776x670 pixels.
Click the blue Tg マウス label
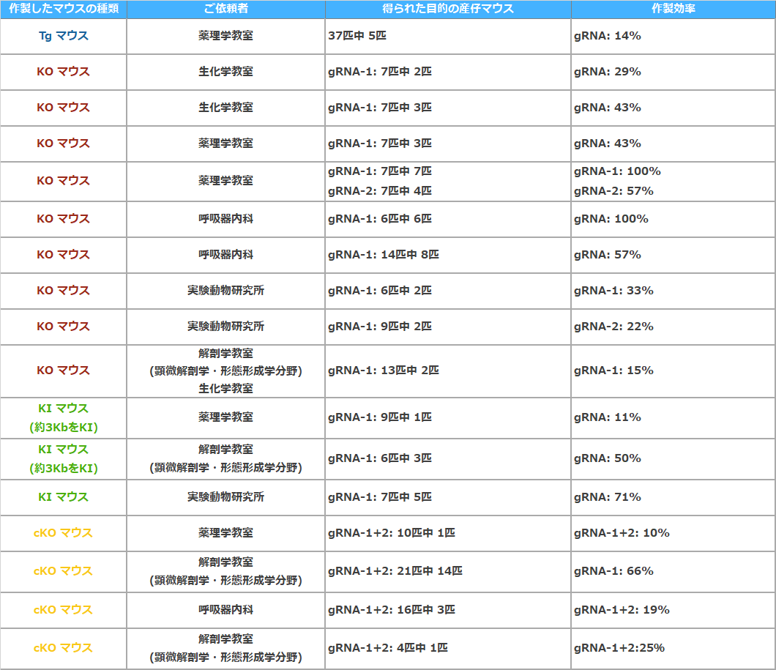point(63,36)
